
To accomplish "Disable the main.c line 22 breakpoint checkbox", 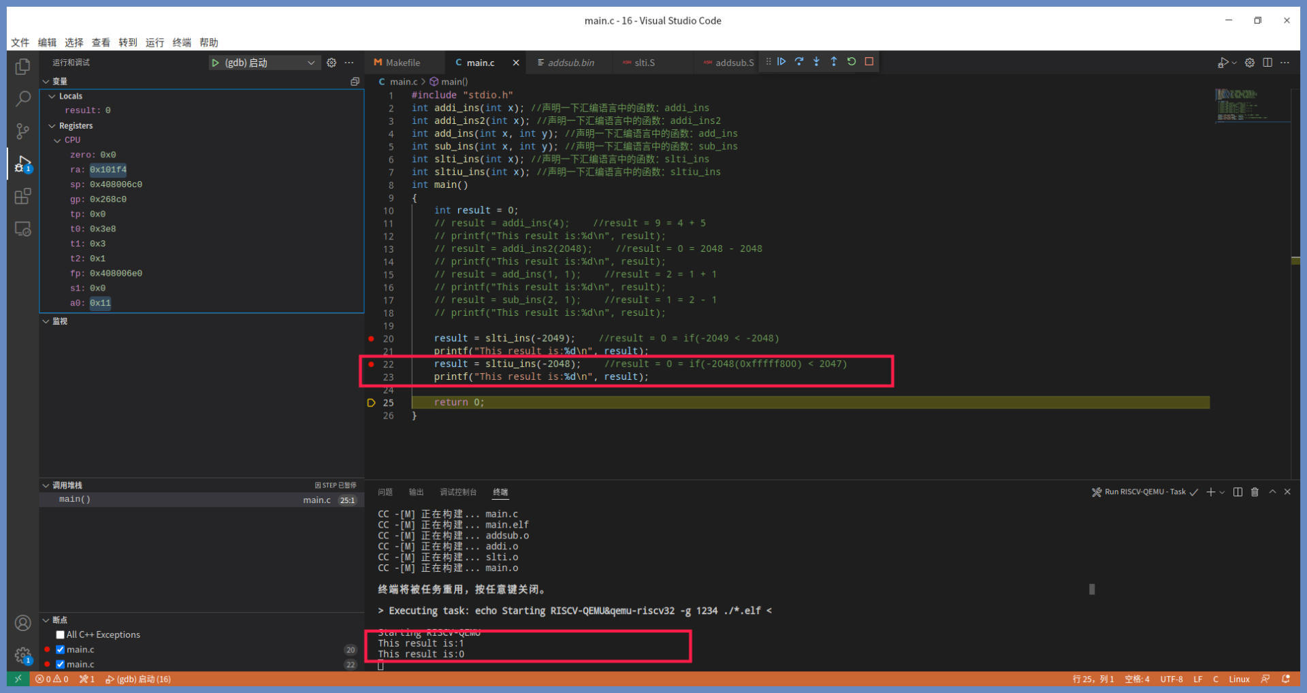I will (61, 664).
